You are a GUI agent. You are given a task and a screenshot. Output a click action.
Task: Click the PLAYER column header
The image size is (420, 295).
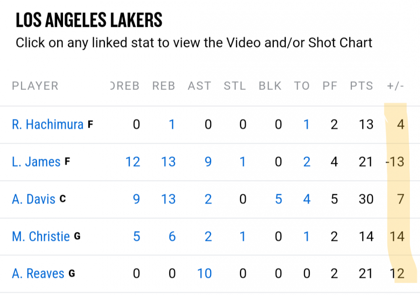click(35, 86)
